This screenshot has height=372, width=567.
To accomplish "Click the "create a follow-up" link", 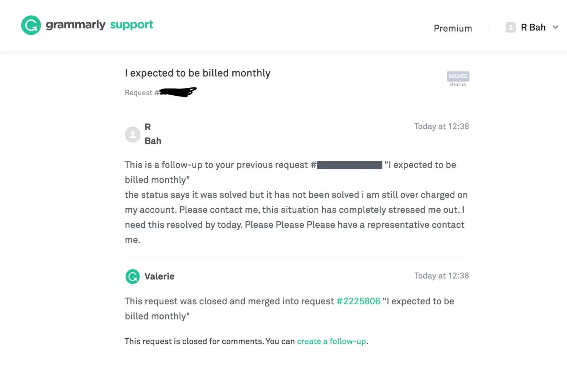I will [x=331, y=341].
